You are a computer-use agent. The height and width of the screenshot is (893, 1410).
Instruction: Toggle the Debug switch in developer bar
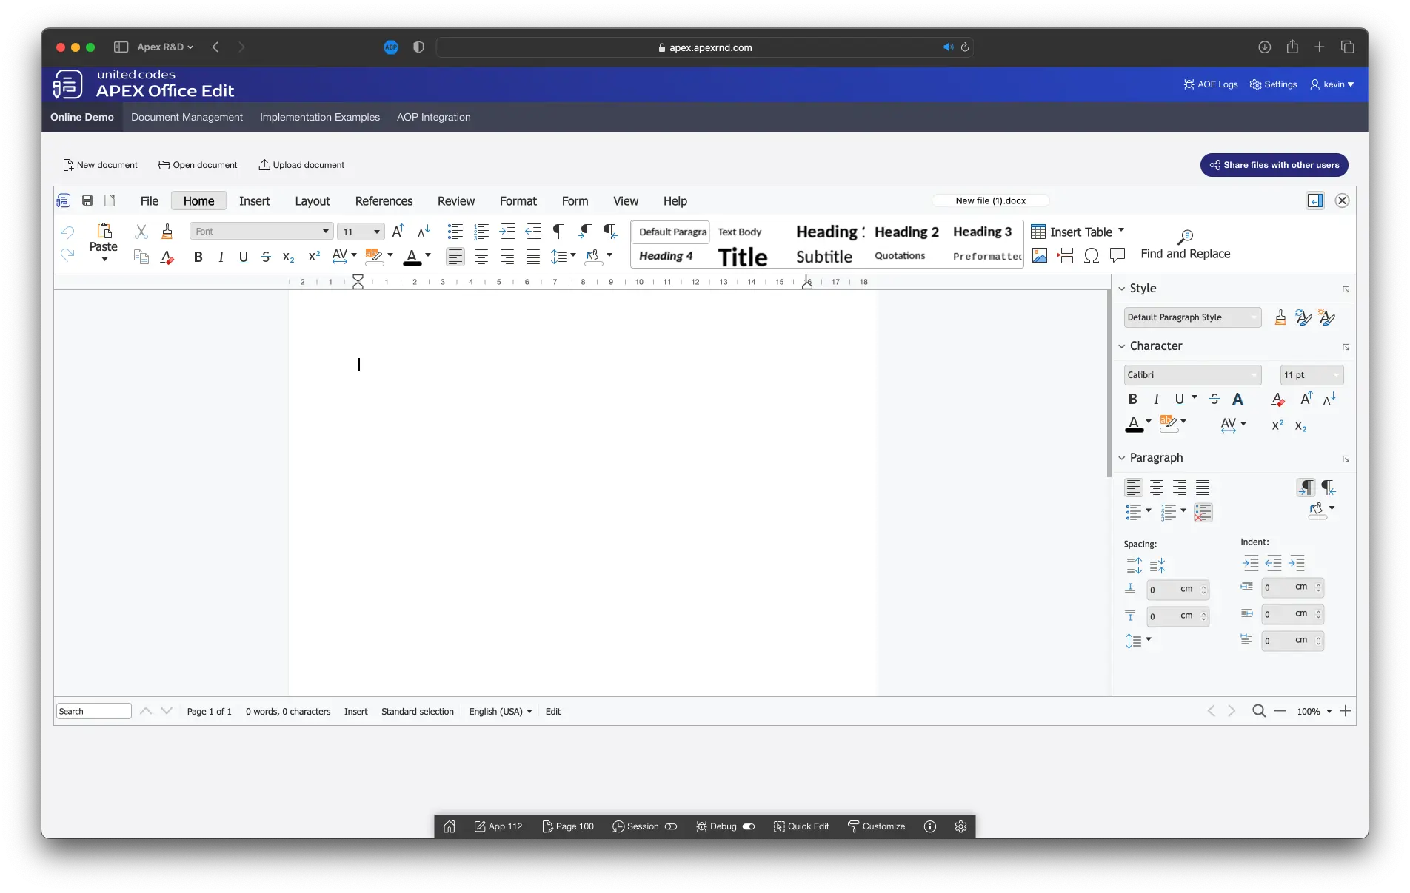tap(749, 826)
